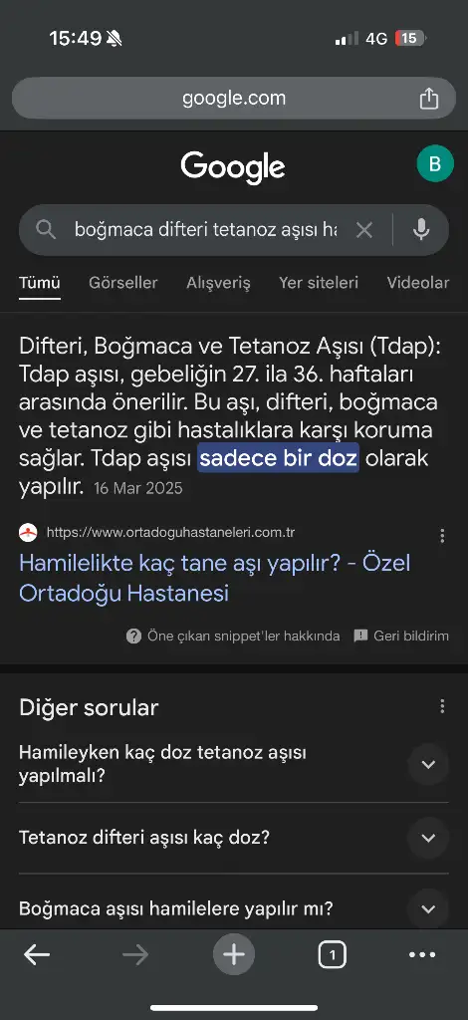The width and height of the screenshot is (468, 1020).
Task: Open three-dot menu next to Diğer sorular
Action: point(442,706)
